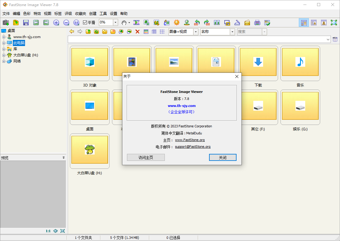Collapse the 预览 panel with double chevron

click(63, 158)
